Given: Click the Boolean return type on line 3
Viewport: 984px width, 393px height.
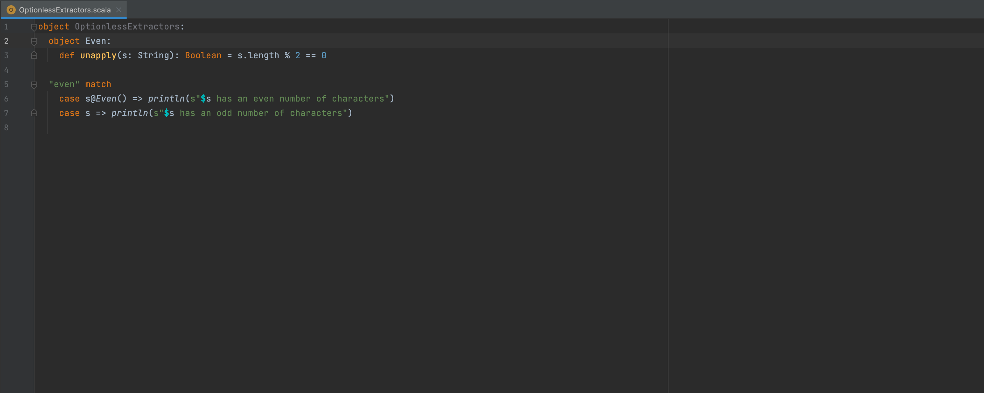Looking at the screenshot, I should [203, 55].
